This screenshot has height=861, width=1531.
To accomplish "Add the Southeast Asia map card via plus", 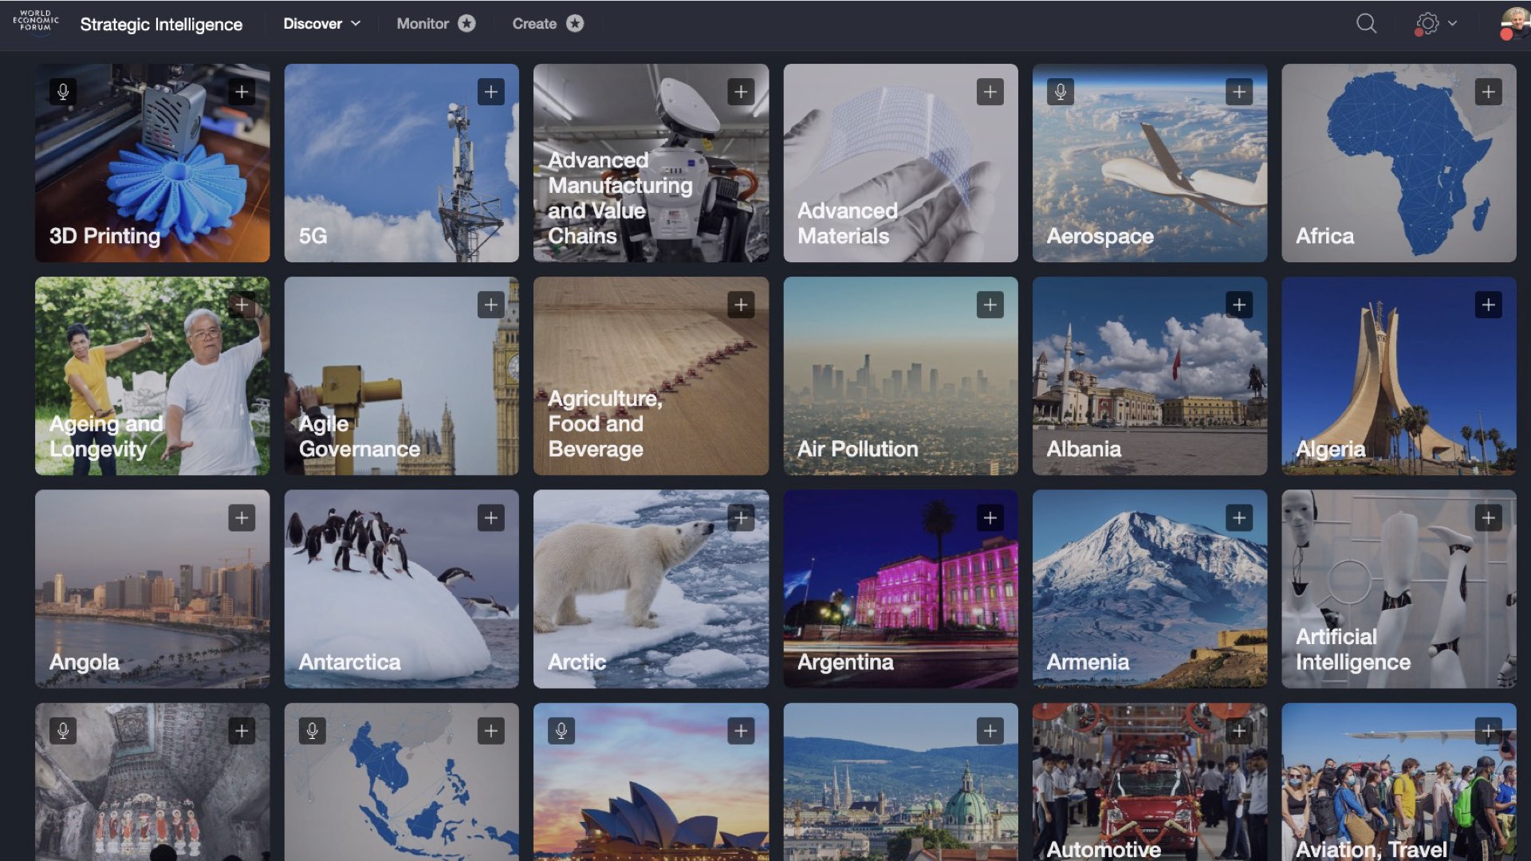I will [491, 730].
